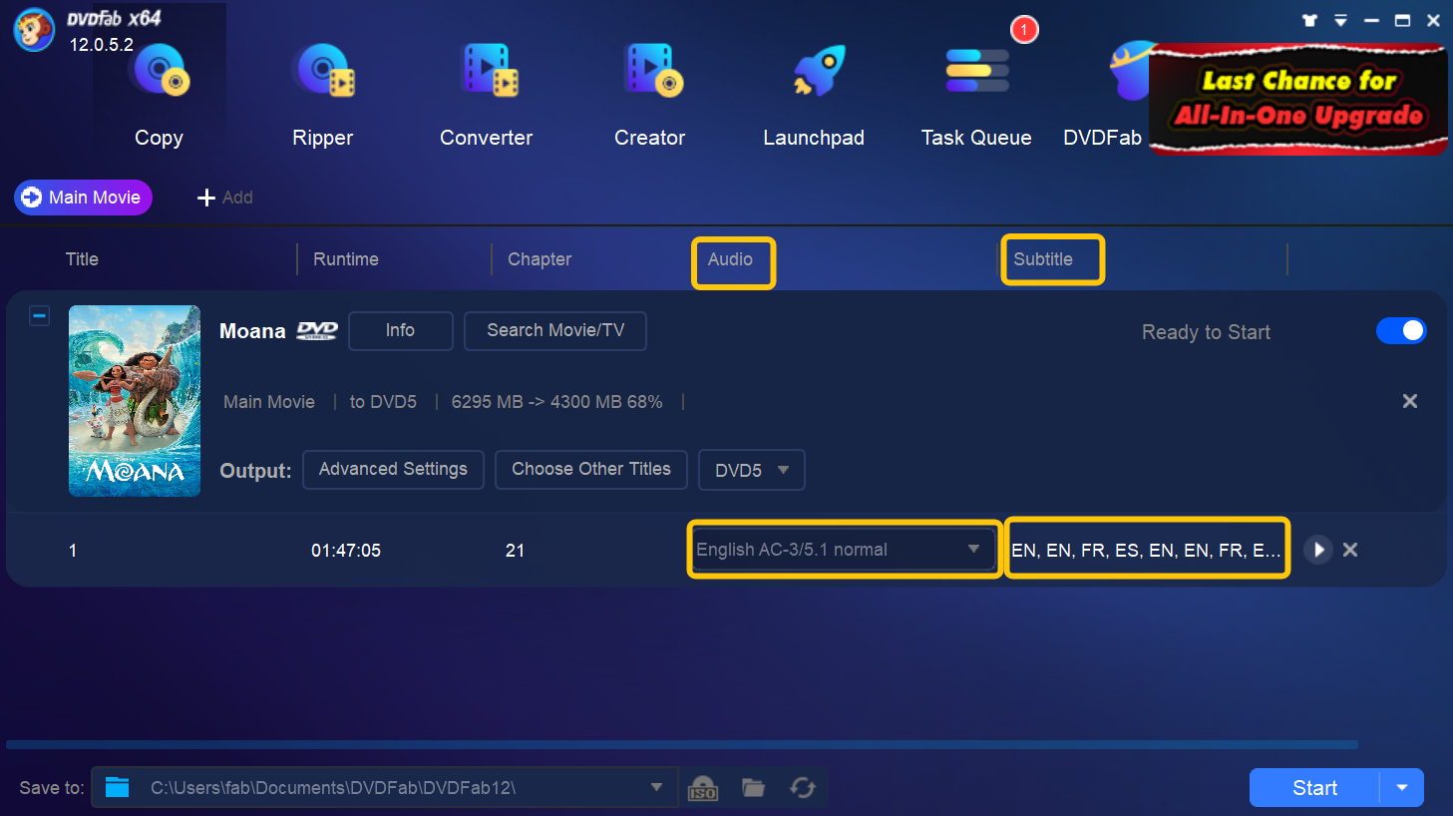This screenshot has width=1453, height=816.
Task: Open the skin shirt icon in title bar
Action: [1310, 20]
